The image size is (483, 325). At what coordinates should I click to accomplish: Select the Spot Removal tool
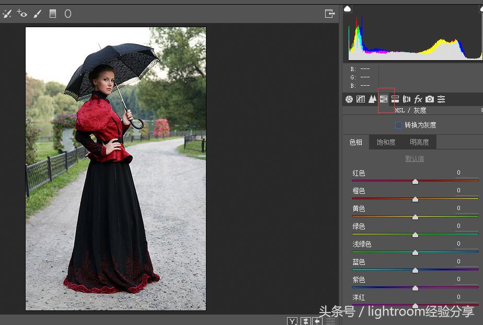click(7, 14)
